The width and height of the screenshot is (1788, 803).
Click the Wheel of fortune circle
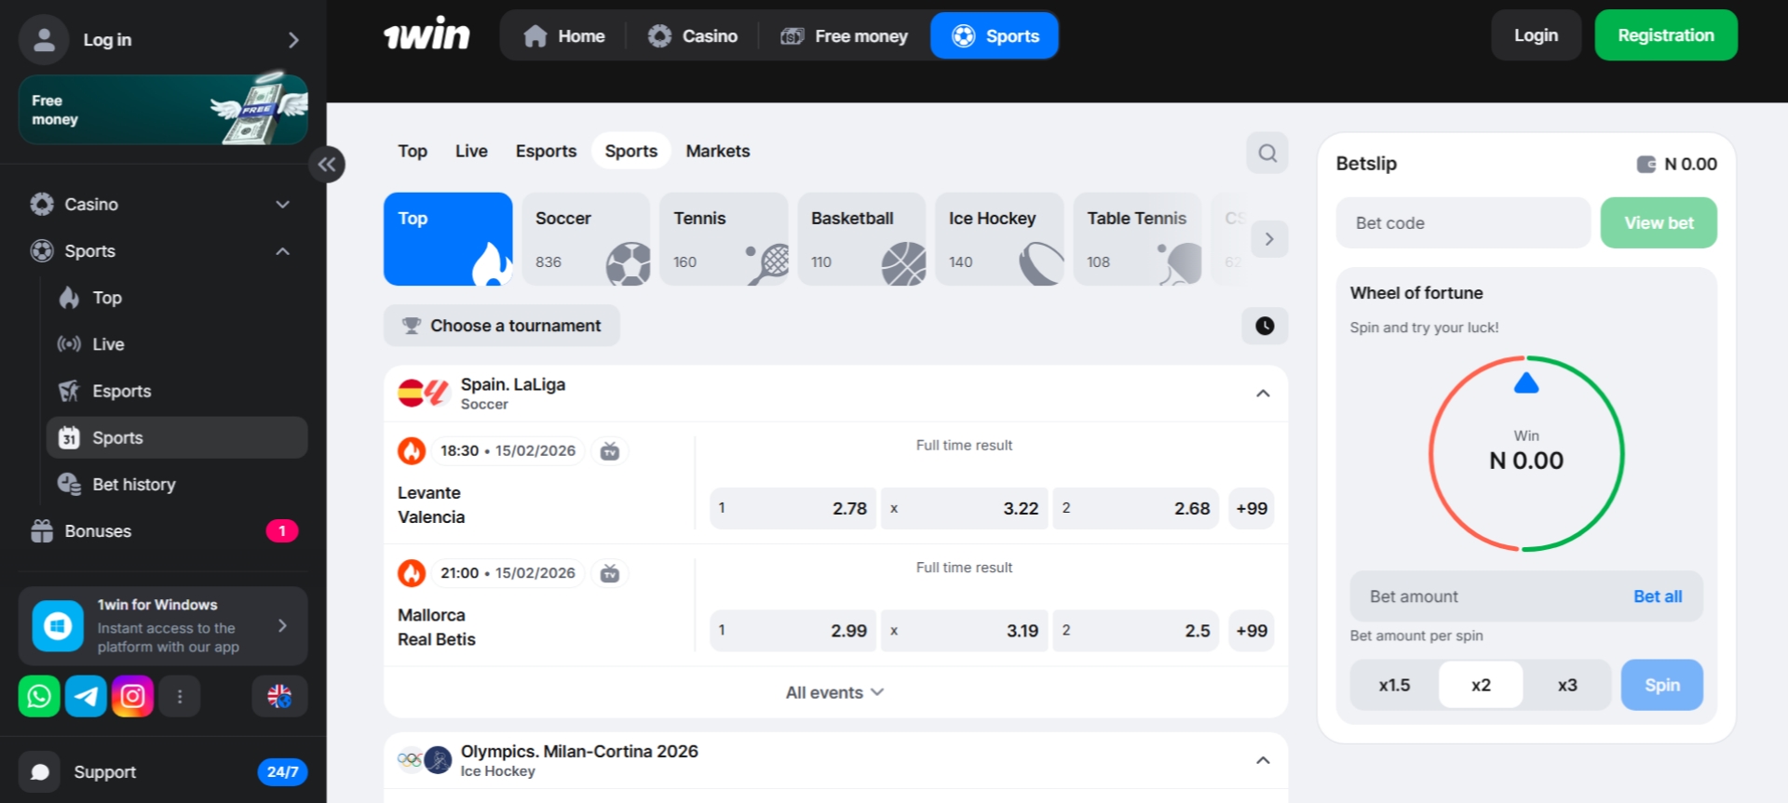pos(1526,453)
